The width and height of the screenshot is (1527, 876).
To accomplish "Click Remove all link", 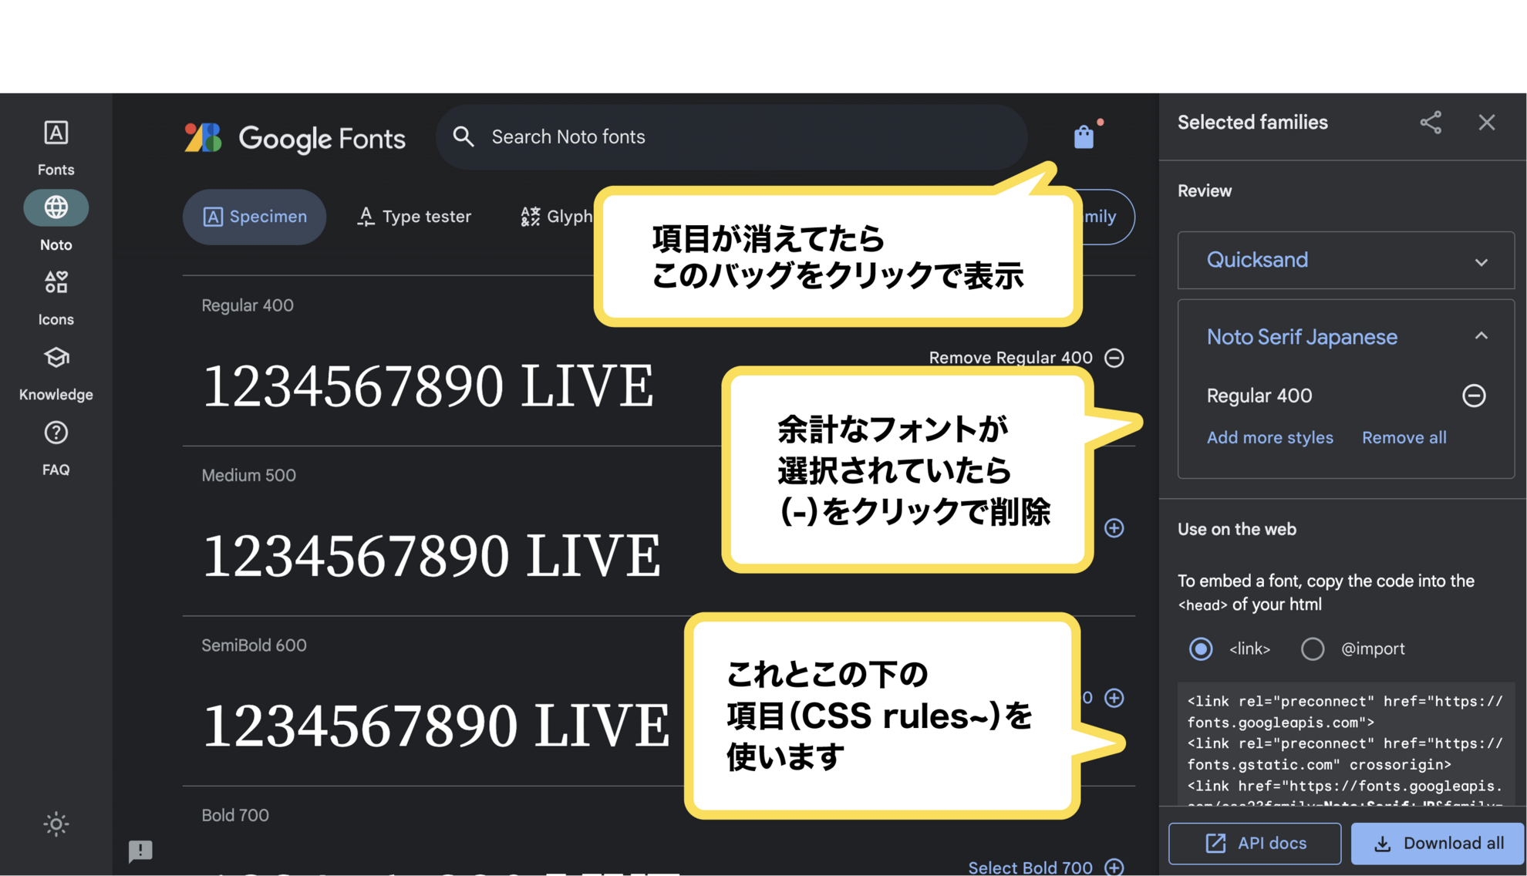I will point(1404,437).
